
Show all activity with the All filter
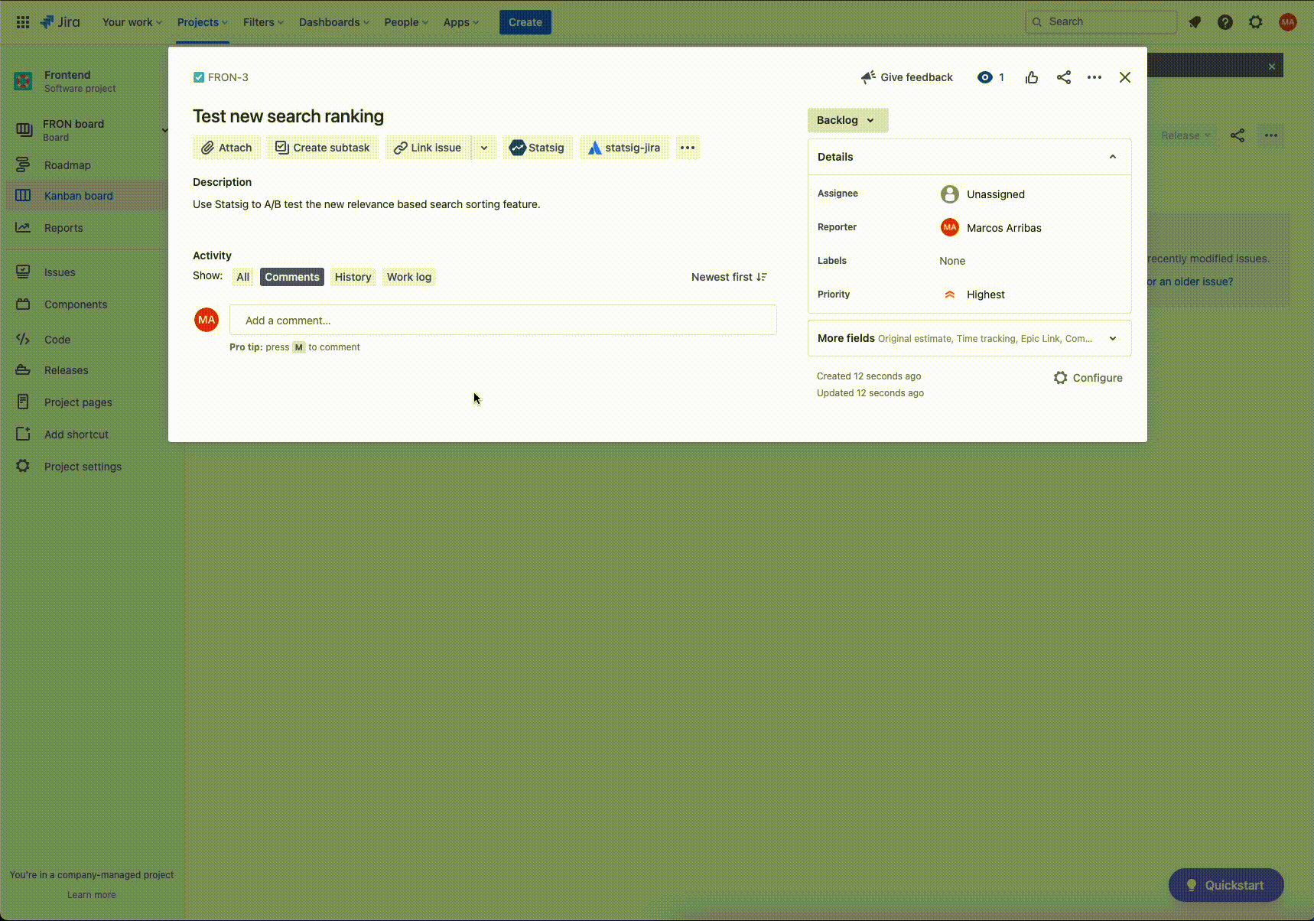coord(242,276)
